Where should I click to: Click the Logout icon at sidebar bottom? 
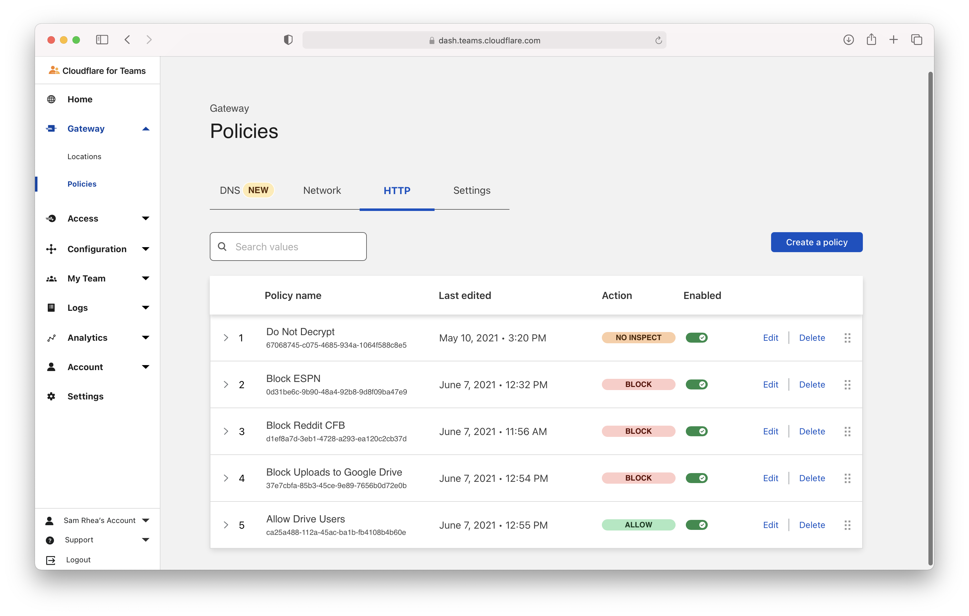(51, 560)
